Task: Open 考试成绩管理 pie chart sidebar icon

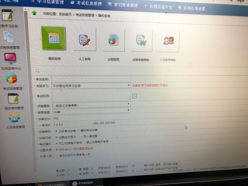Action: point(11,79)
